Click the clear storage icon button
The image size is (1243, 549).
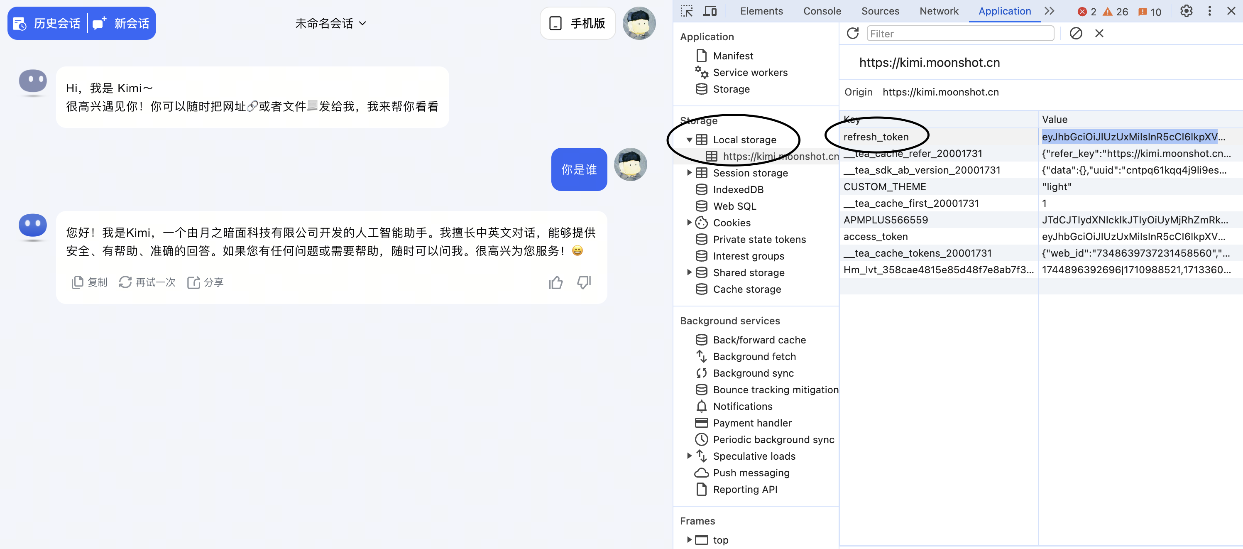[1076, 32]
